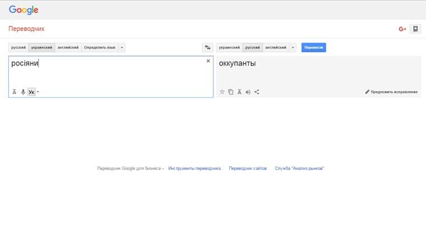Listen to the translation audio
Screen dimensions: 426x252
click(248, 92)
